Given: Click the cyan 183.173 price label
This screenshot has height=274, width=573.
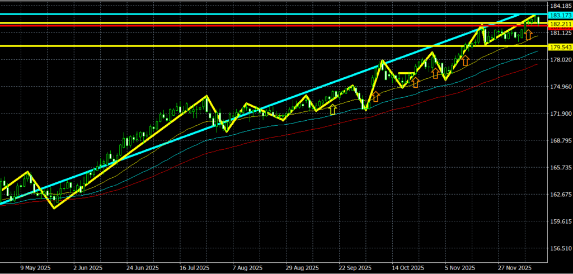Looking at the screenshot, I should [558, 15].
